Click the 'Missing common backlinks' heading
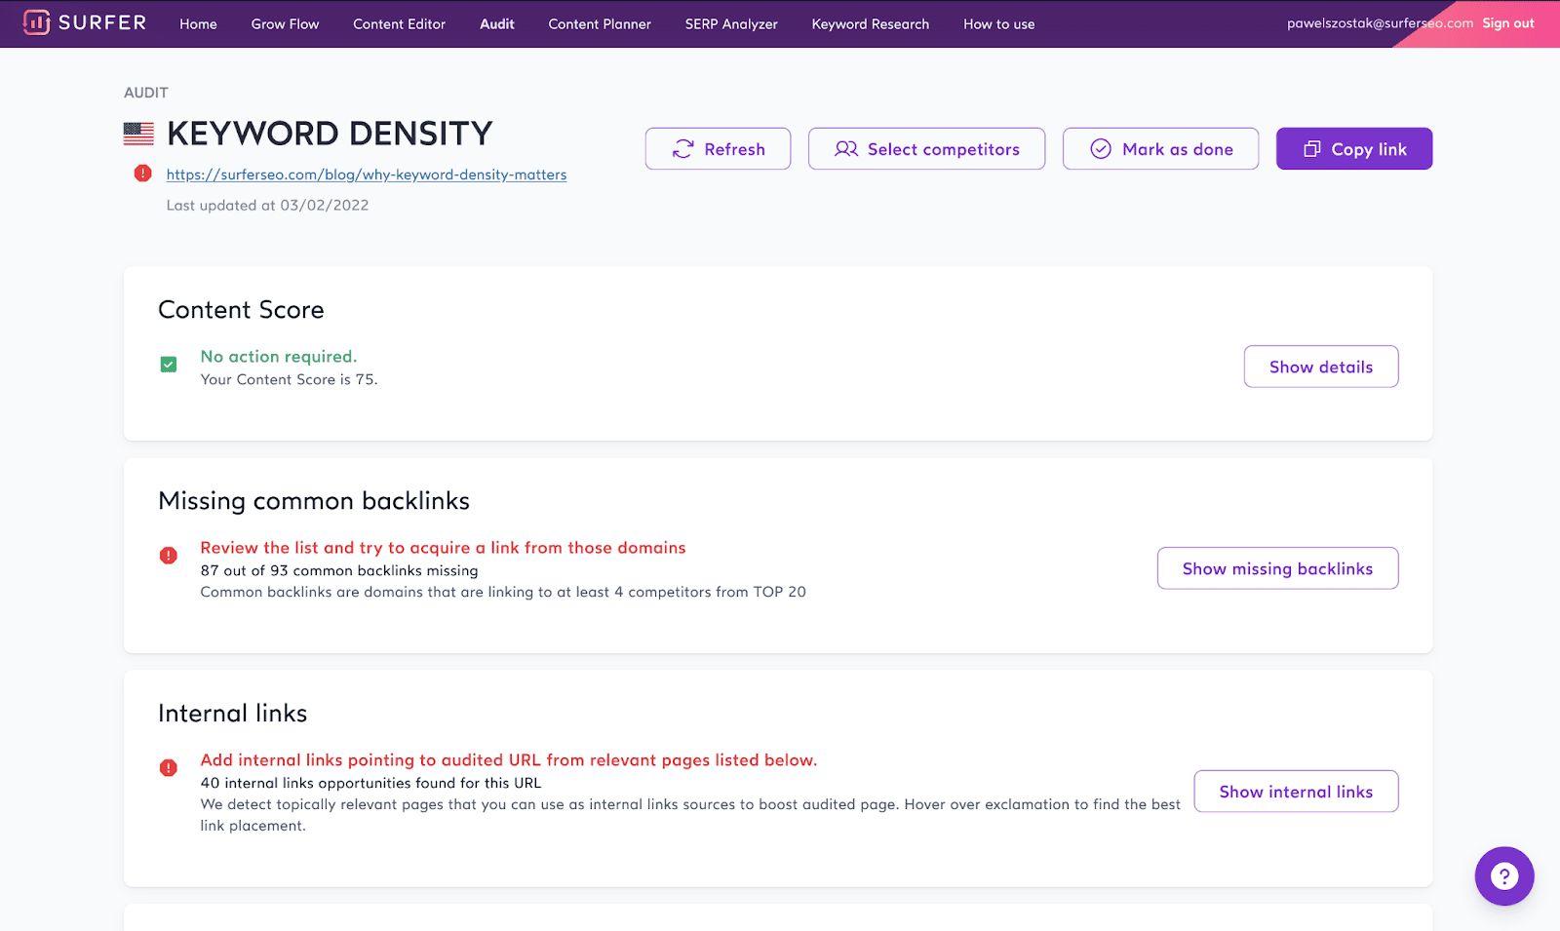Viewport: 1560px width, 931px height. click(x=314, y=501)
